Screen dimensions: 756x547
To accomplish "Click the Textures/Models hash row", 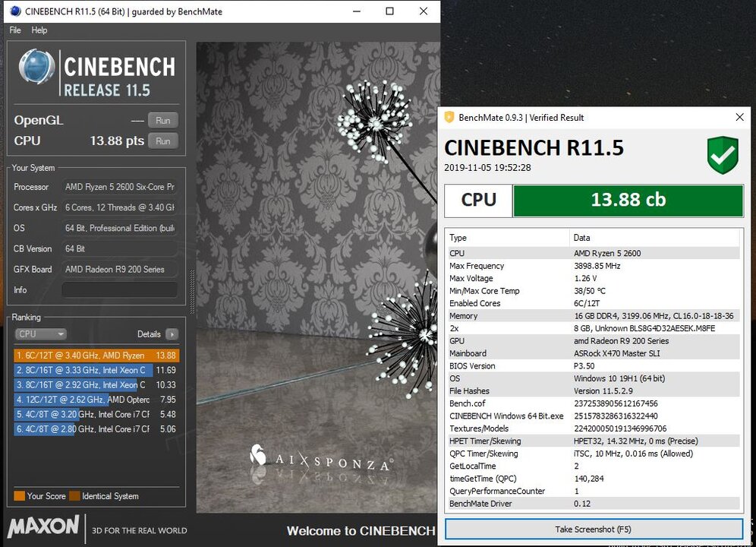I will (594, 428).
